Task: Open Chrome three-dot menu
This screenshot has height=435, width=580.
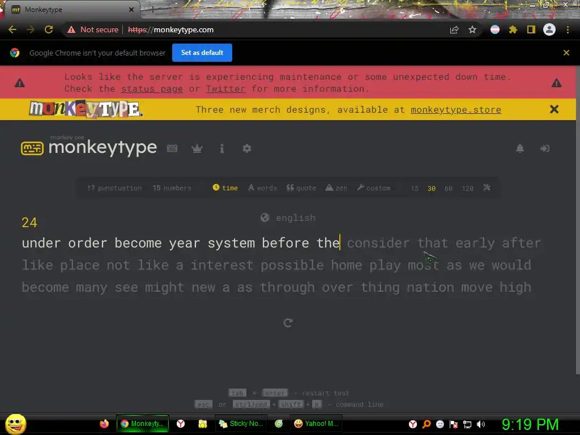Action: coord(568,29)
